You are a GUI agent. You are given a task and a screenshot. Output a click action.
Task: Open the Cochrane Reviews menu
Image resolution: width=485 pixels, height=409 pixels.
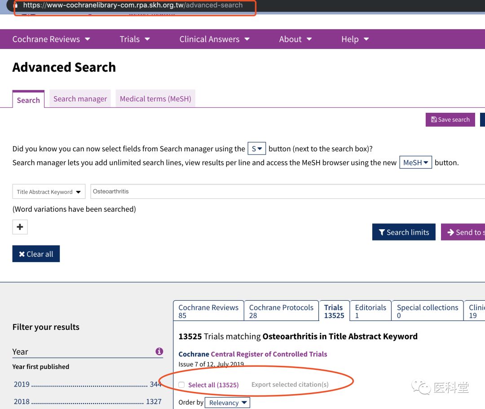coord(51,39)
